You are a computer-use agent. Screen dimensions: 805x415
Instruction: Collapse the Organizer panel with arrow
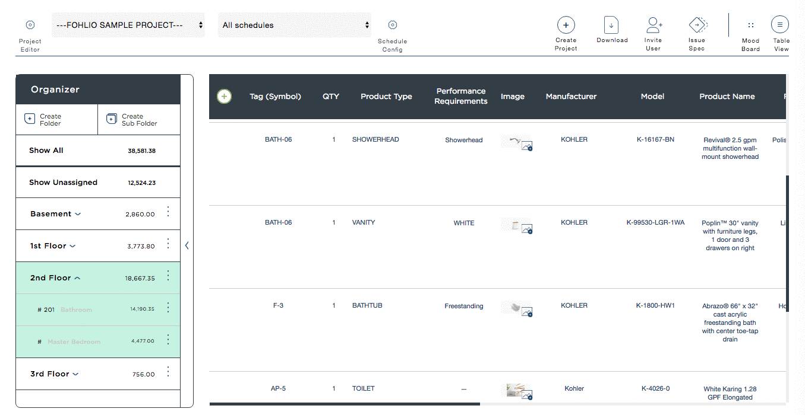[187, 245]
